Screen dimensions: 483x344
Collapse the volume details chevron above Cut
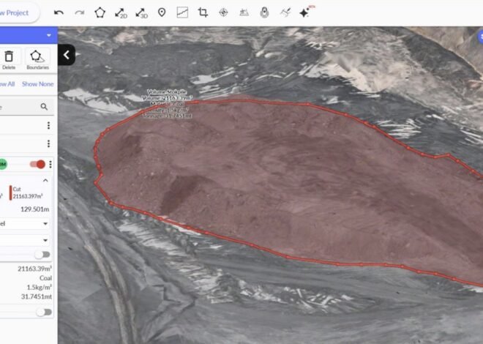click(x=45, y=180)
